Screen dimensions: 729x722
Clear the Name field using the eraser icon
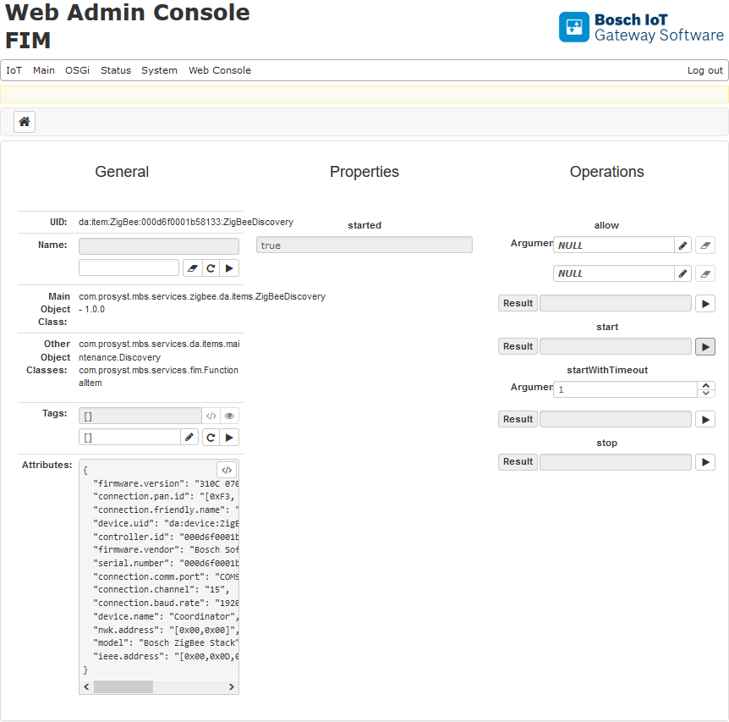[193, 267]
